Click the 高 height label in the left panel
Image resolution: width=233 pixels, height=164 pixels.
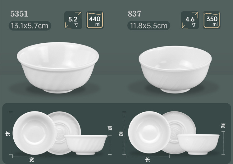coord(110,128)
